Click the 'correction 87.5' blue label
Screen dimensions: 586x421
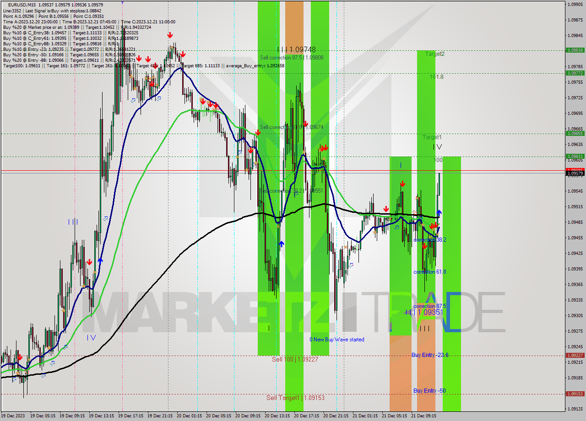(x=429, y=306)
